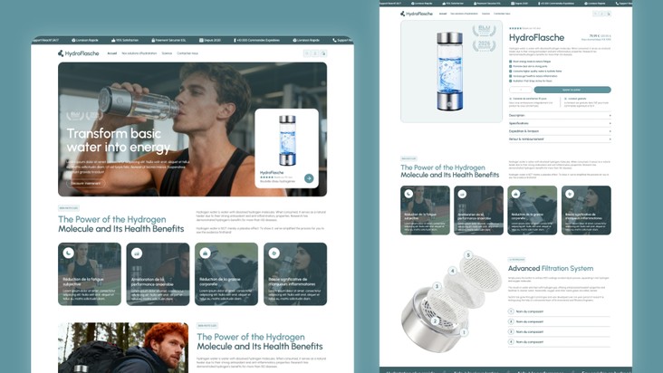Screen dimensions: 663x373
Task: Click marker 2 on filtration diagram
Action: (435, 321)
